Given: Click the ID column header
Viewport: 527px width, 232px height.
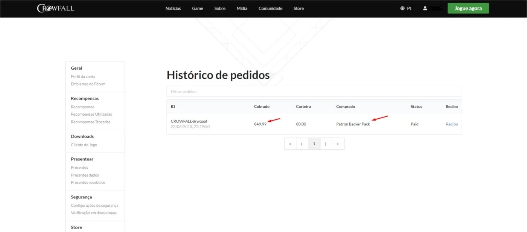Looking at the screenshot, I should pyautogui.click(x=173, y=107).
